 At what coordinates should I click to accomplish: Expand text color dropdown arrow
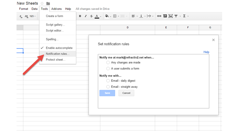101,16
